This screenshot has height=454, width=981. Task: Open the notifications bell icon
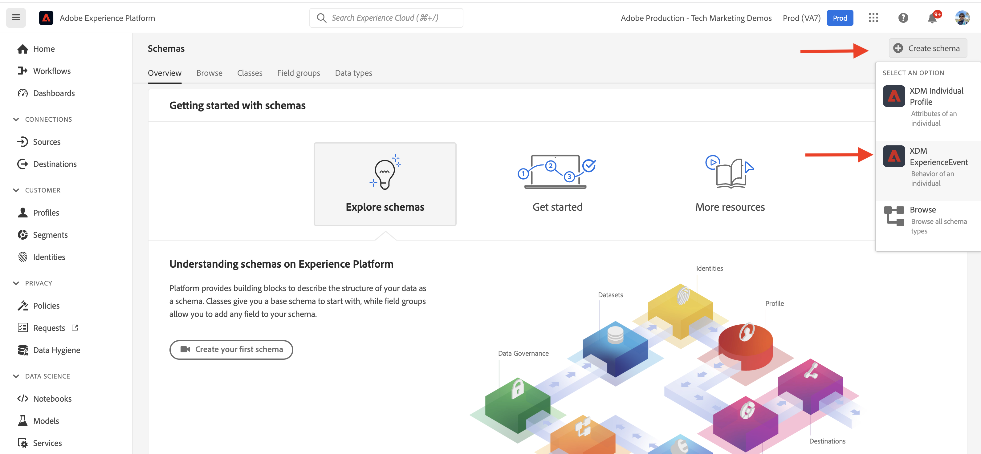[932, 18]
